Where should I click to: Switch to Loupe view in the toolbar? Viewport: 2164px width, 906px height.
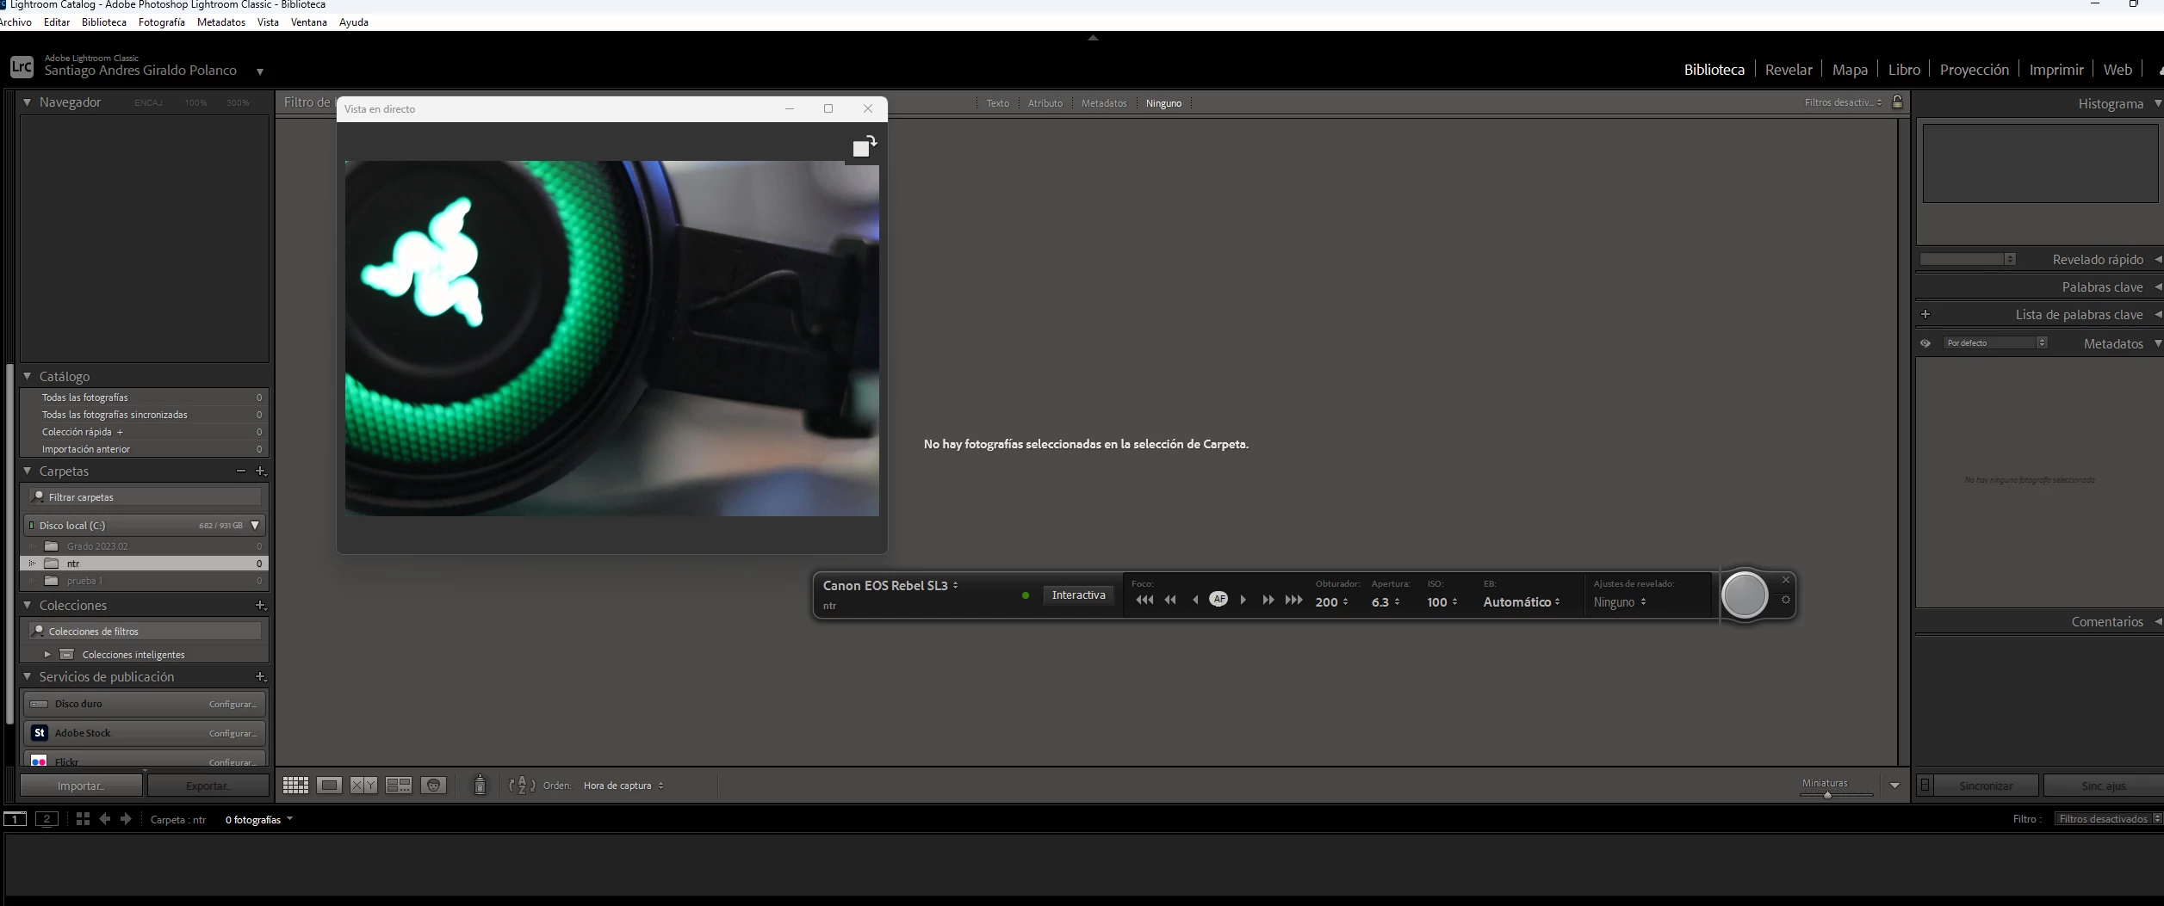tap(329, 785)
